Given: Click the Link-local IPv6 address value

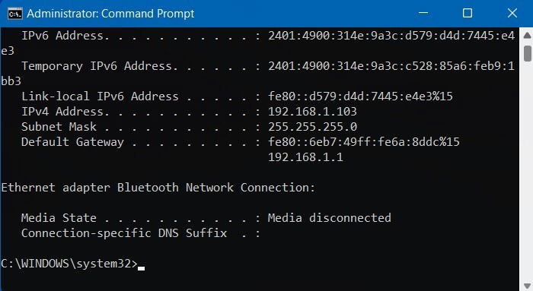Looking at the screenshot, I should [x=360, y=96].
